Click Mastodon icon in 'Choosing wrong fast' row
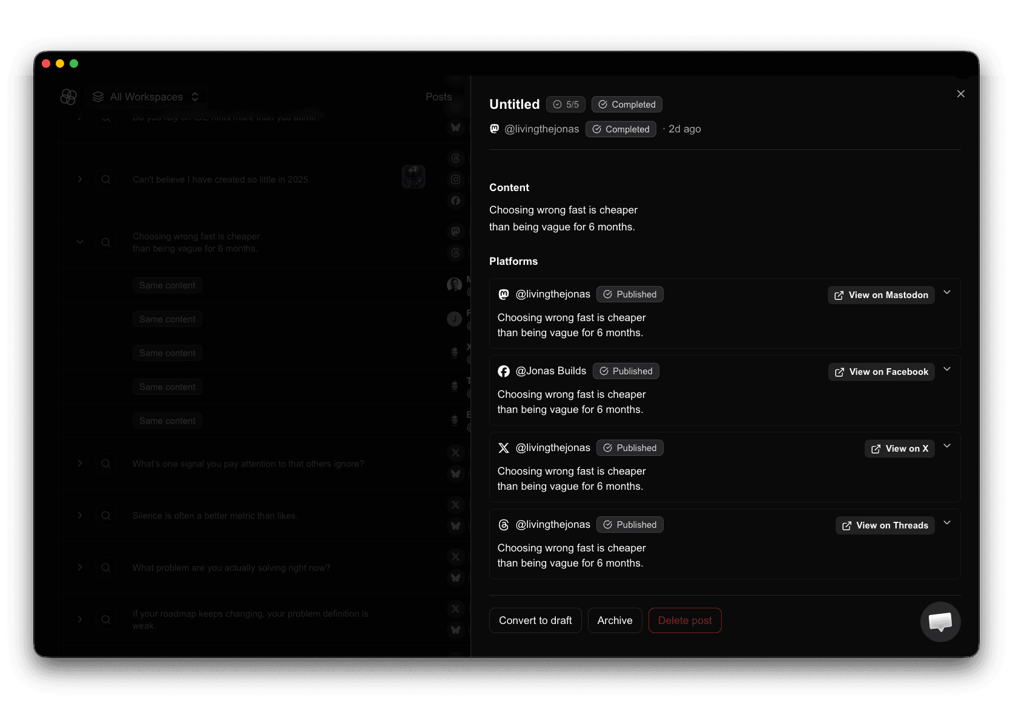The image size is (1013, 702). pos(456,231)
